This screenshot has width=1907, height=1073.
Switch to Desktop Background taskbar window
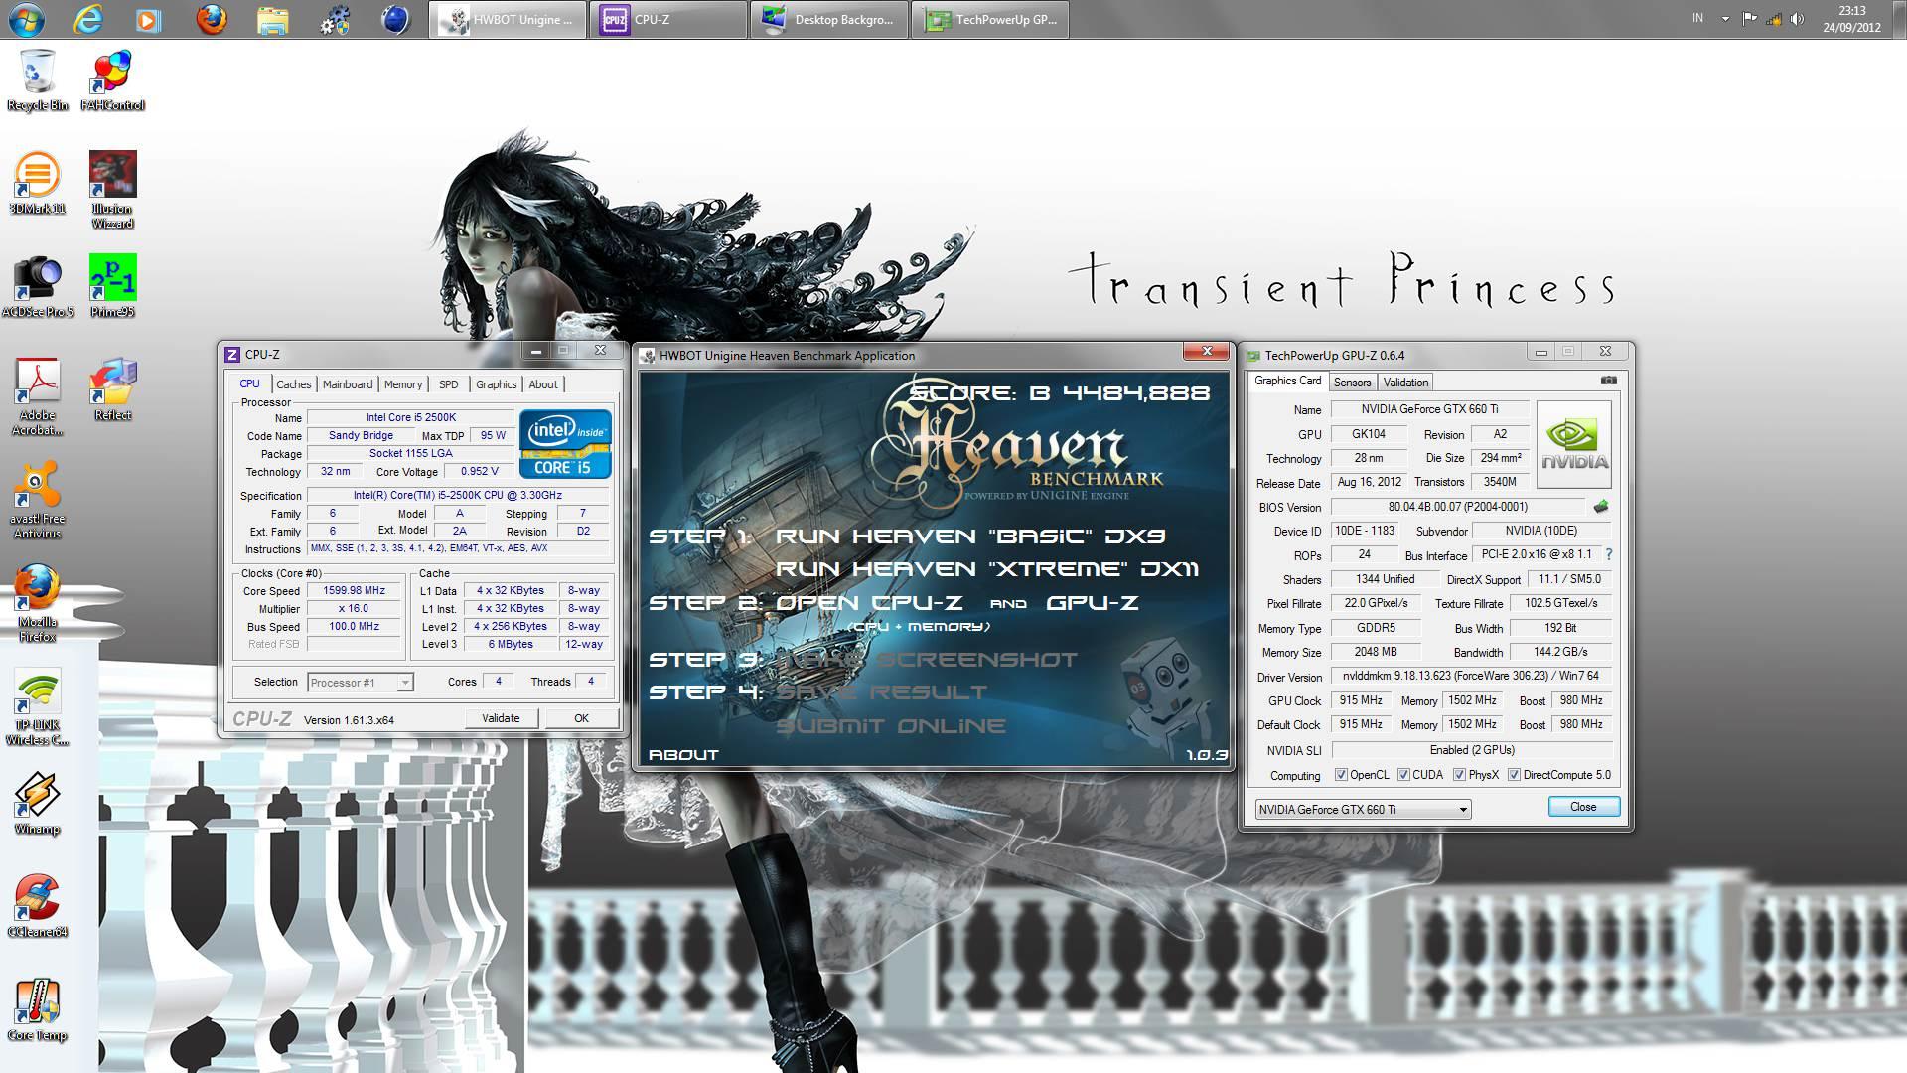[829, 20]
